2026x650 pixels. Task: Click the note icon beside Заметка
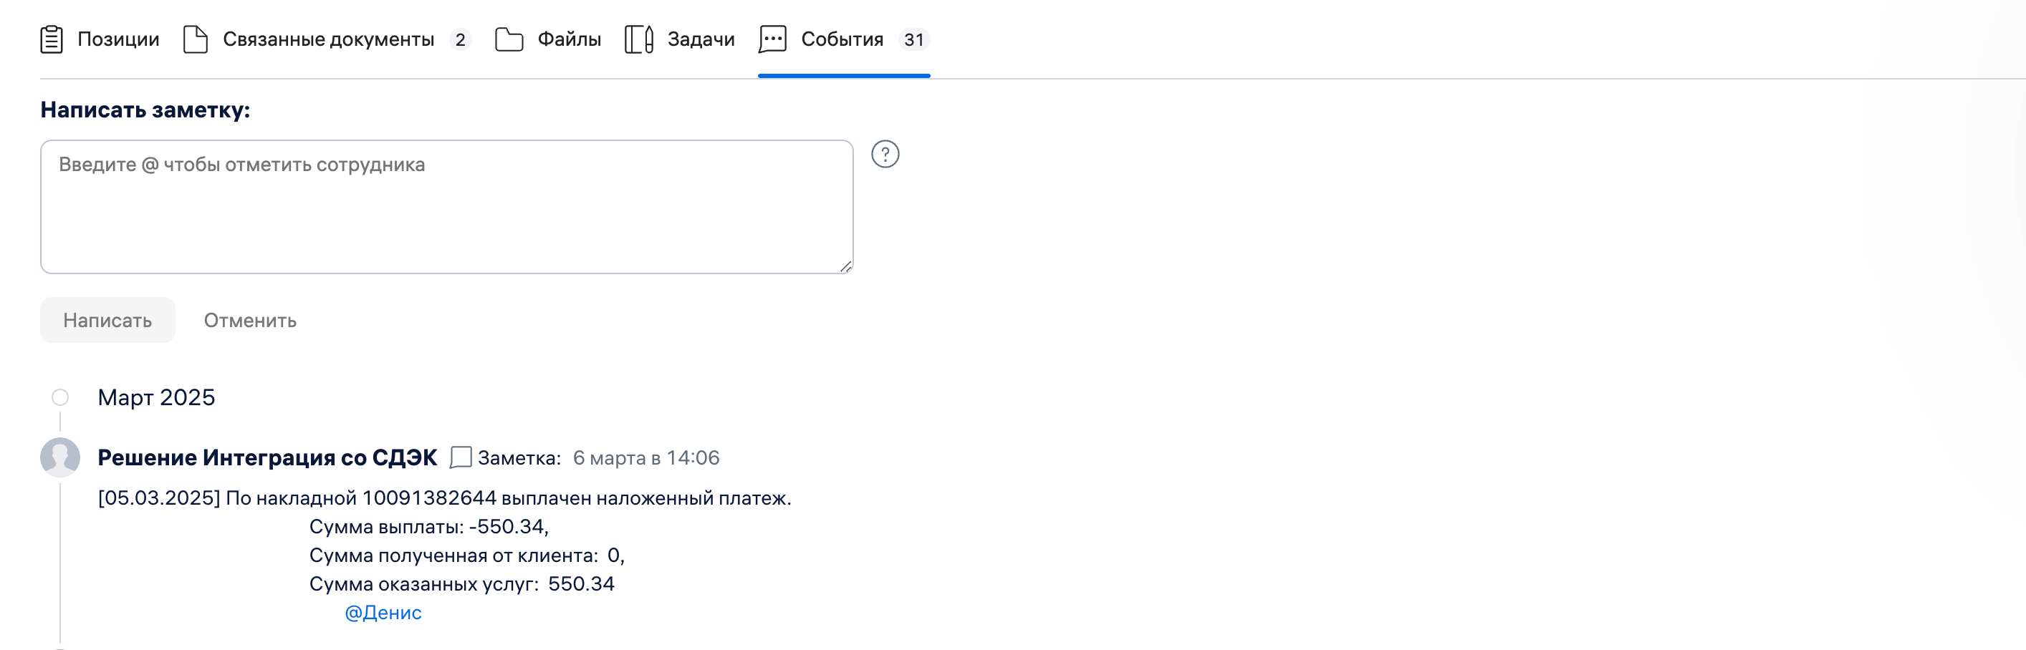click(461, 457)
